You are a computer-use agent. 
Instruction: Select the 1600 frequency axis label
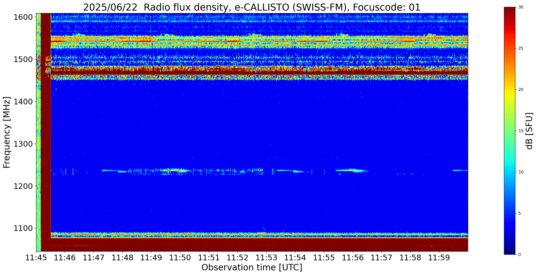tap(23, 17)
